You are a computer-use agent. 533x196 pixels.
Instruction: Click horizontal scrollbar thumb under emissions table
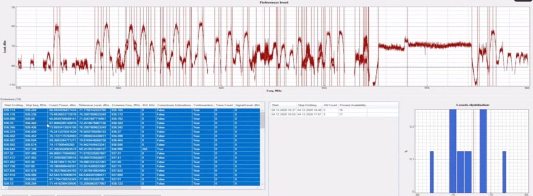click(73, 188)
